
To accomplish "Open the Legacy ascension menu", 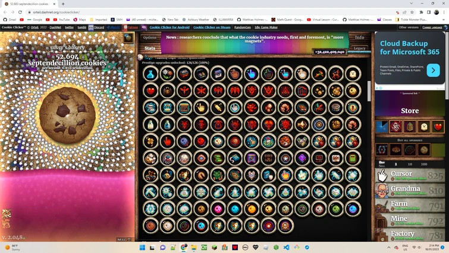I will [359, 48].
